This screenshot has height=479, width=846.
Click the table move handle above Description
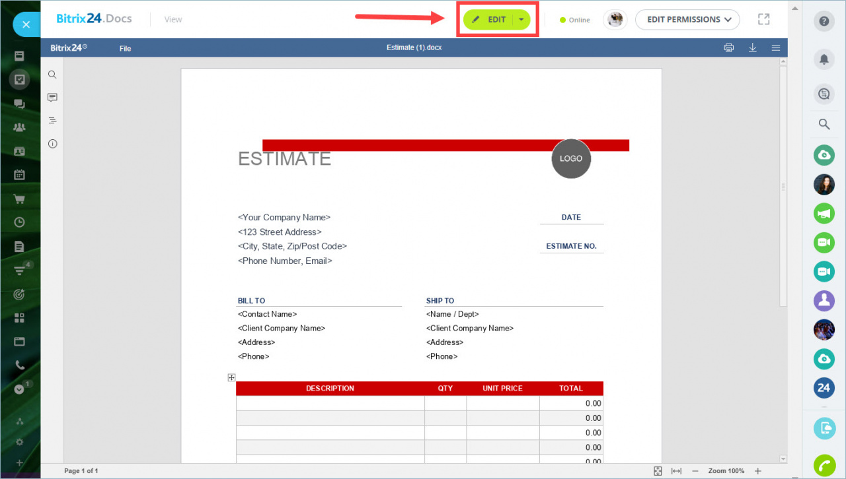231,377
